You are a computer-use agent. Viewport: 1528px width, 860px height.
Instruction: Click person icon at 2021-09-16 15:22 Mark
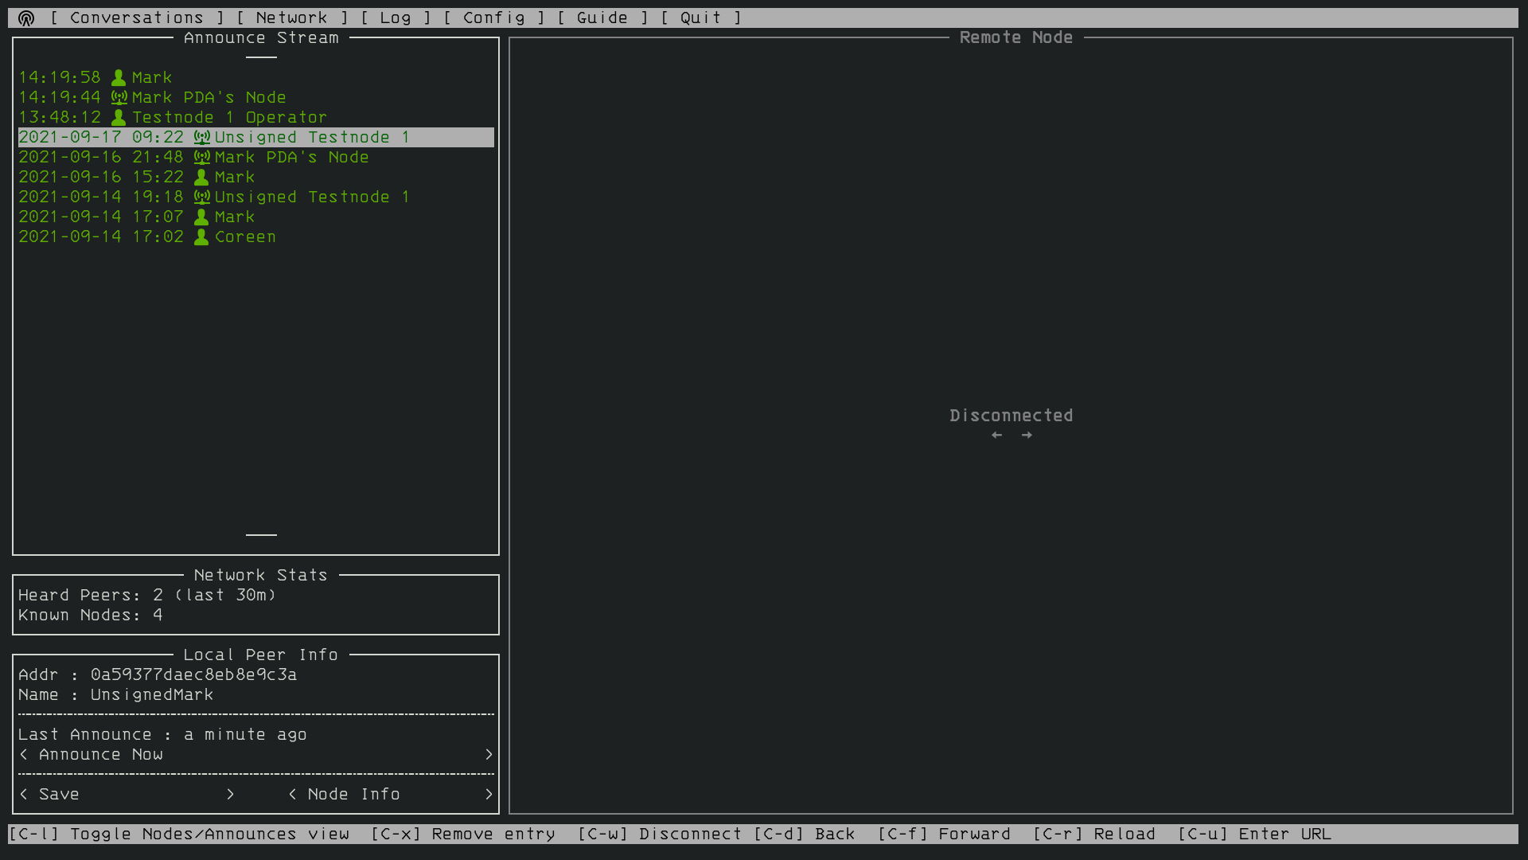click(201, 178)
